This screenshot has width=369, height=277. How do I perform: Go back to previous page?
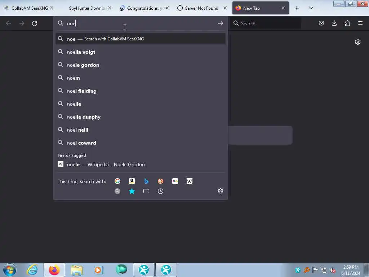(9, 23)
